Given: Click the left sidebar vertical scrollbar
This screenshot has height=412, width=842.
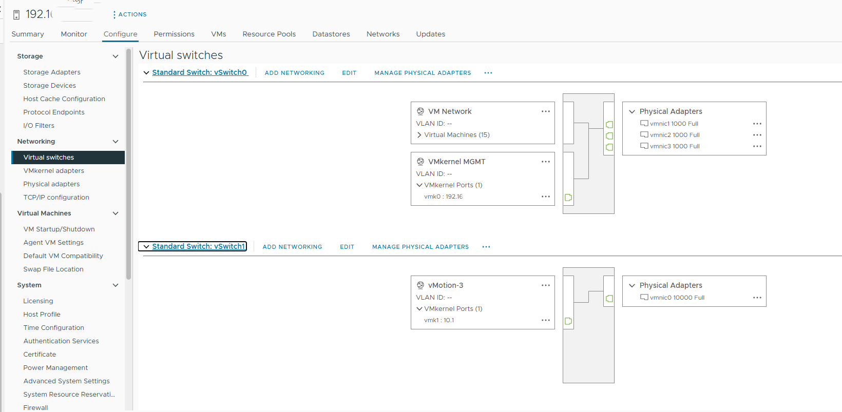Looking at the screenshot, I should (x=128, y=164).
